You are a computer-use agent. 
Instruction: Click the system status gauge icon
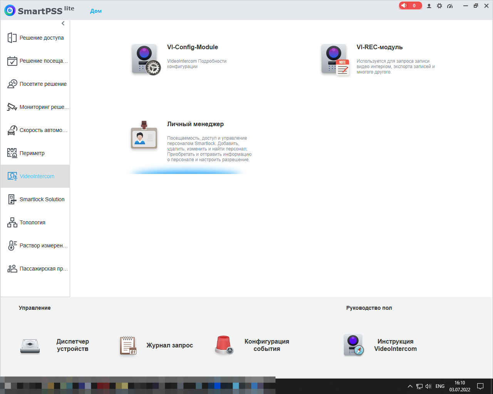pyautogui.click(x=450, y=6)
